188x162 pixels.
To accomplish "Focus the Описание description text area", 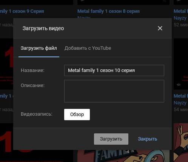I will click(114, 91).
